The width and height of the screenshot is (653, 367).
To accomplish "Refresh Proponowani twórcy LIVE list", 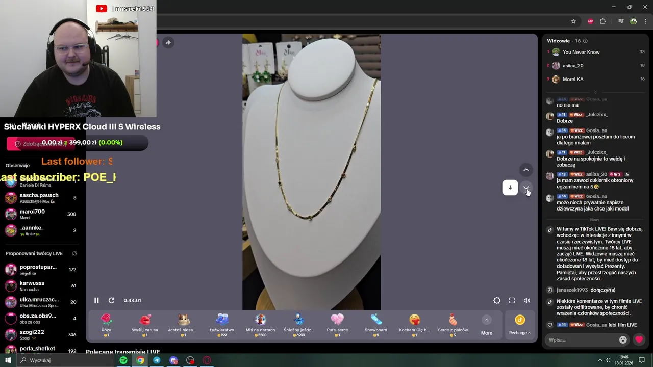I will [74, 253].
